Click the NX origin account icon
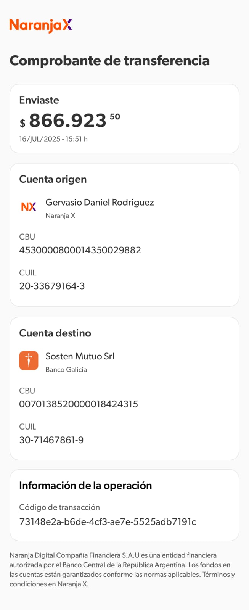Screen dimensions: 249x610 click(x=29, y=207)
